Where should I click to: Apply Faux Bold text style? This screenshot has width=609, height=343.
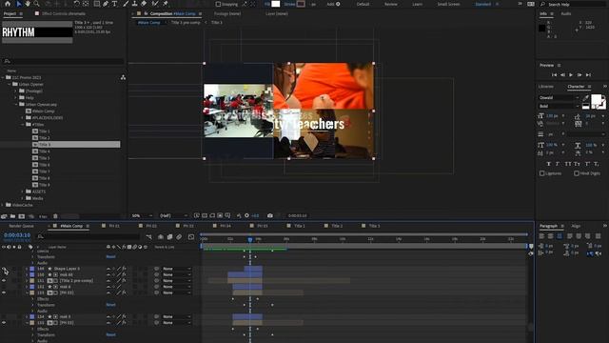click(x=549, y=164)
